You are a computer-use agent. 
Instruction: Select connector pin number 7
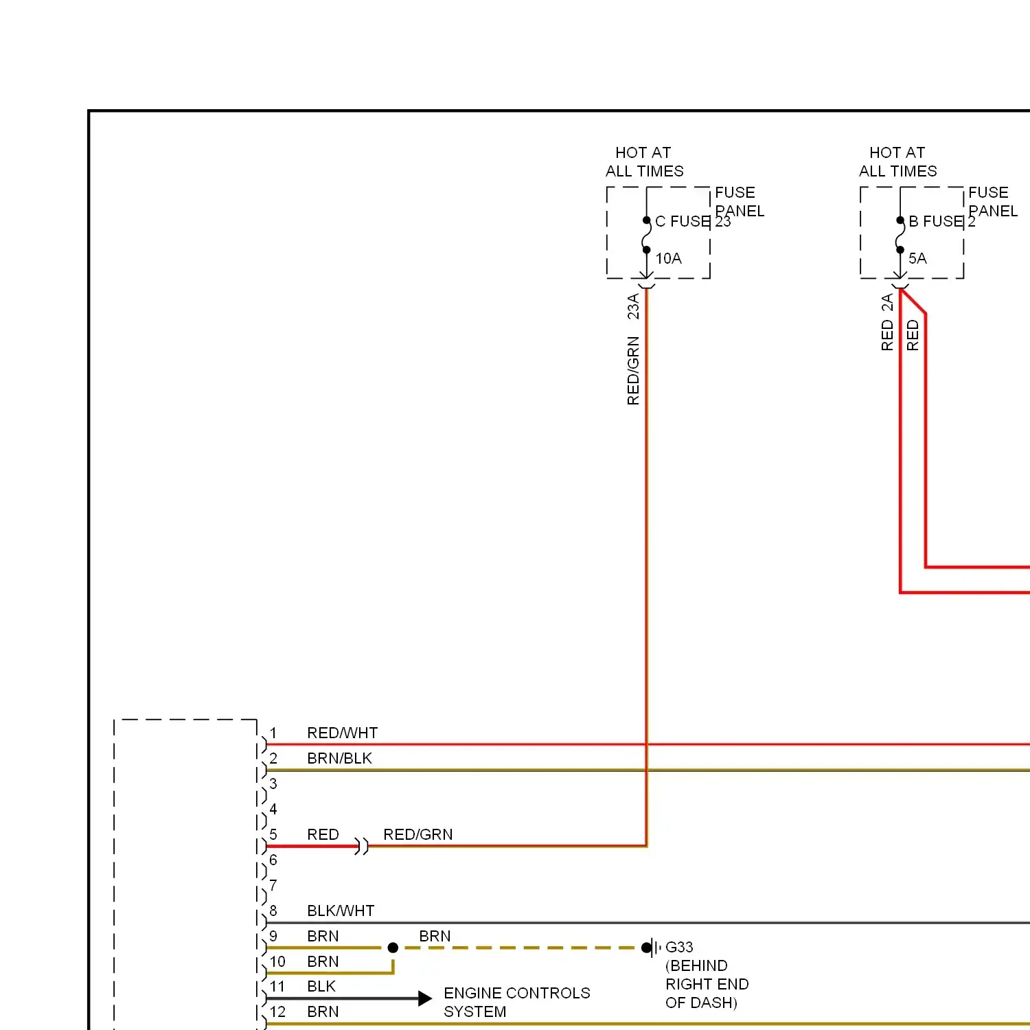273,885
